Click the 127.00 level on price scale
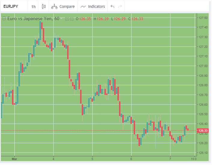 pos(203,66)
